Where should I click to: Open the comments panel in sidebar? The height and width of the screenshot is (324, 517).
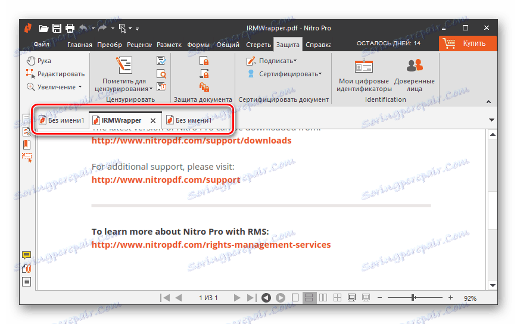pyautogui.click(x=27, y=255)
